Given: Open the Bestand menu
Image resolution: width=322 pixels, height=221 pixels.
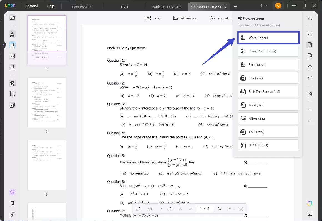Looking at the screenshot, I should (x=32, y=6).
